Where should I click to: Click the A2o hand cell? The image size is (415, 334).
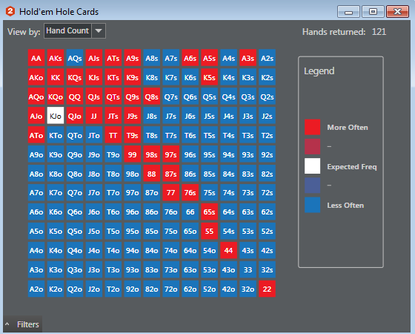click(36, 289)
